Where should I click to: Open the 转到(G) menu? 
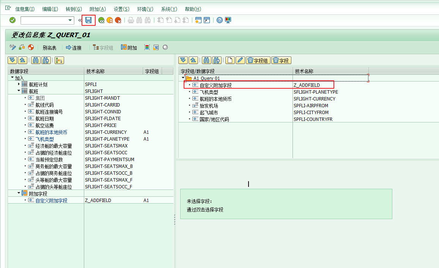coord(74,9)
